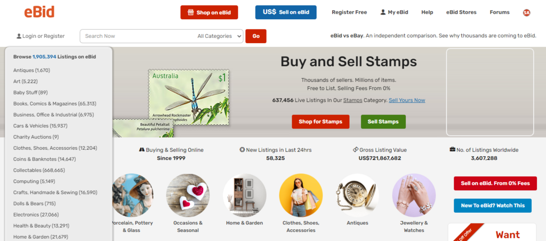
Task: Click the Go search button
Action: (256, 36)
